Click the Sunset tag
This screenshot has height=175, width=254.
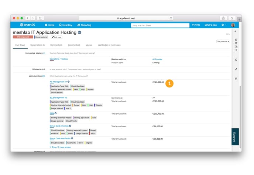tap(93, 130)
